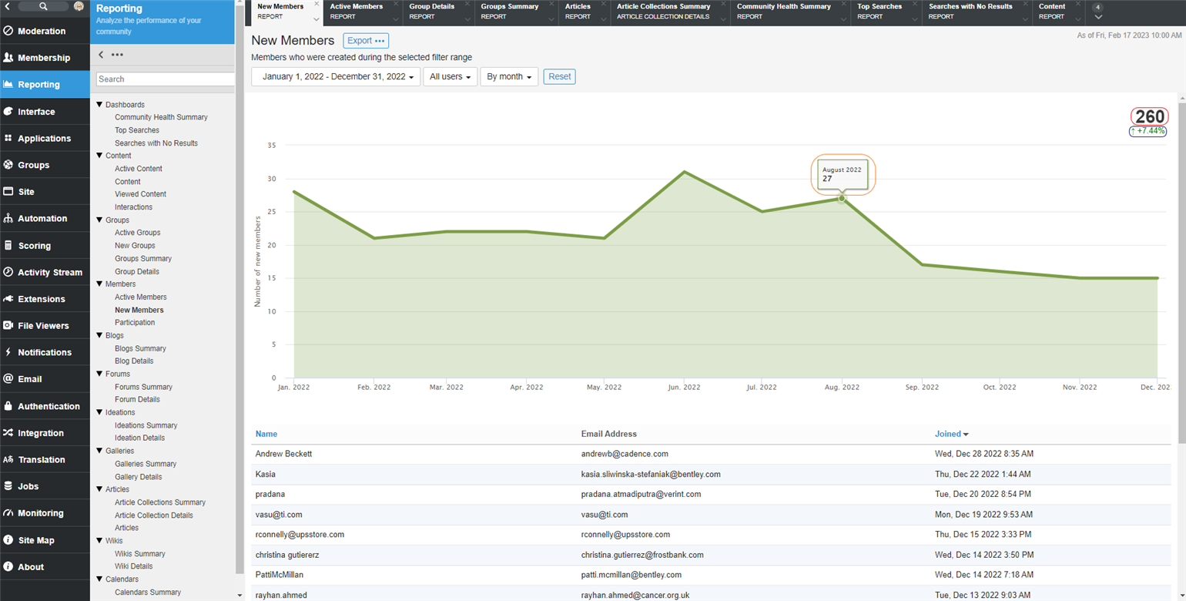The width and height of the screenshot is (1186, 601).
Task: Open the Applications grid icon
Action: point(8,139)
